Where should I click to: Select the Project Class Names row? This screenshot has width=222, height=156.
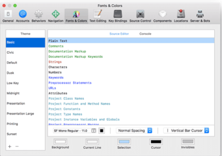pos(131,98)
